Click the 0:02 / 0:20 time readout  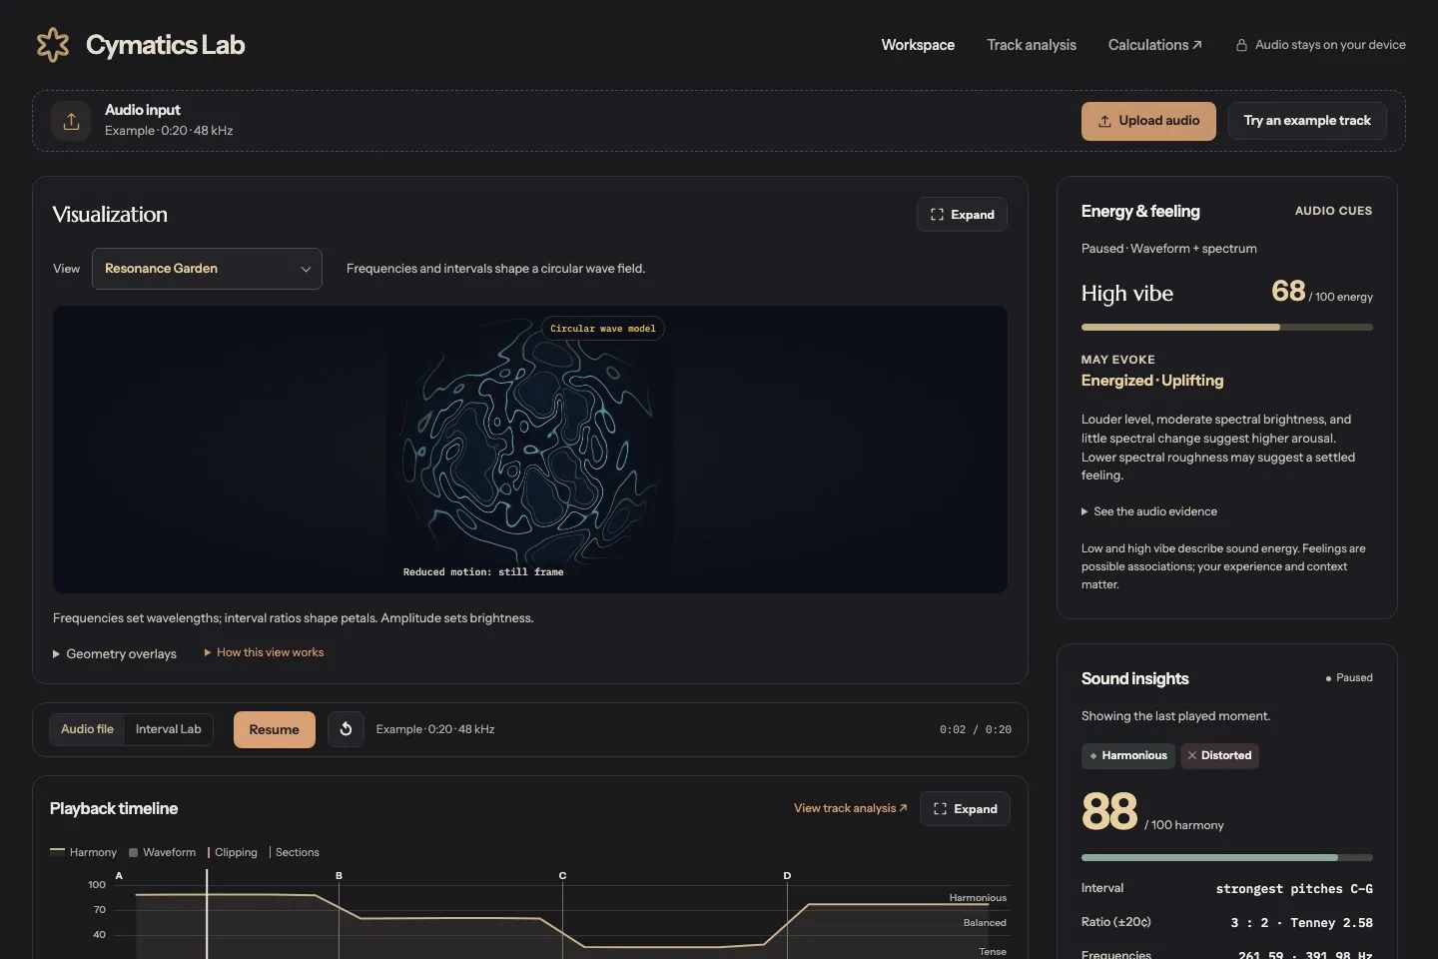[976, 730]
